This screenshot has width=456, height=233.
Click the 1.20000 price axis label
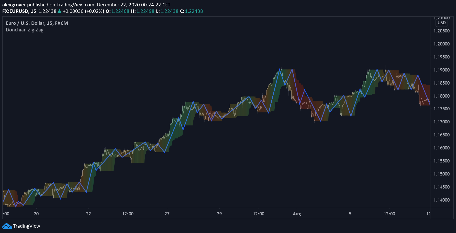coord(441,44)
